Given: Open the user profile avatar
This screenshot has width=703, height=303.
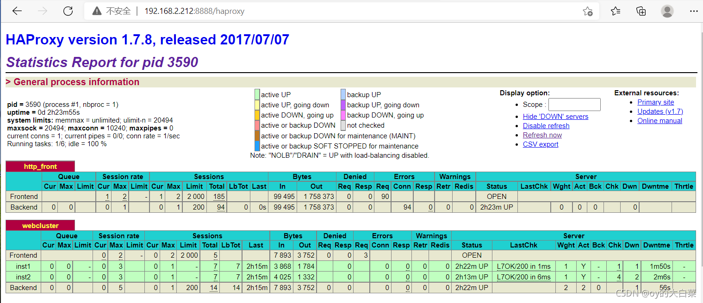Looking at the screenshot, I should click(667, 11).
